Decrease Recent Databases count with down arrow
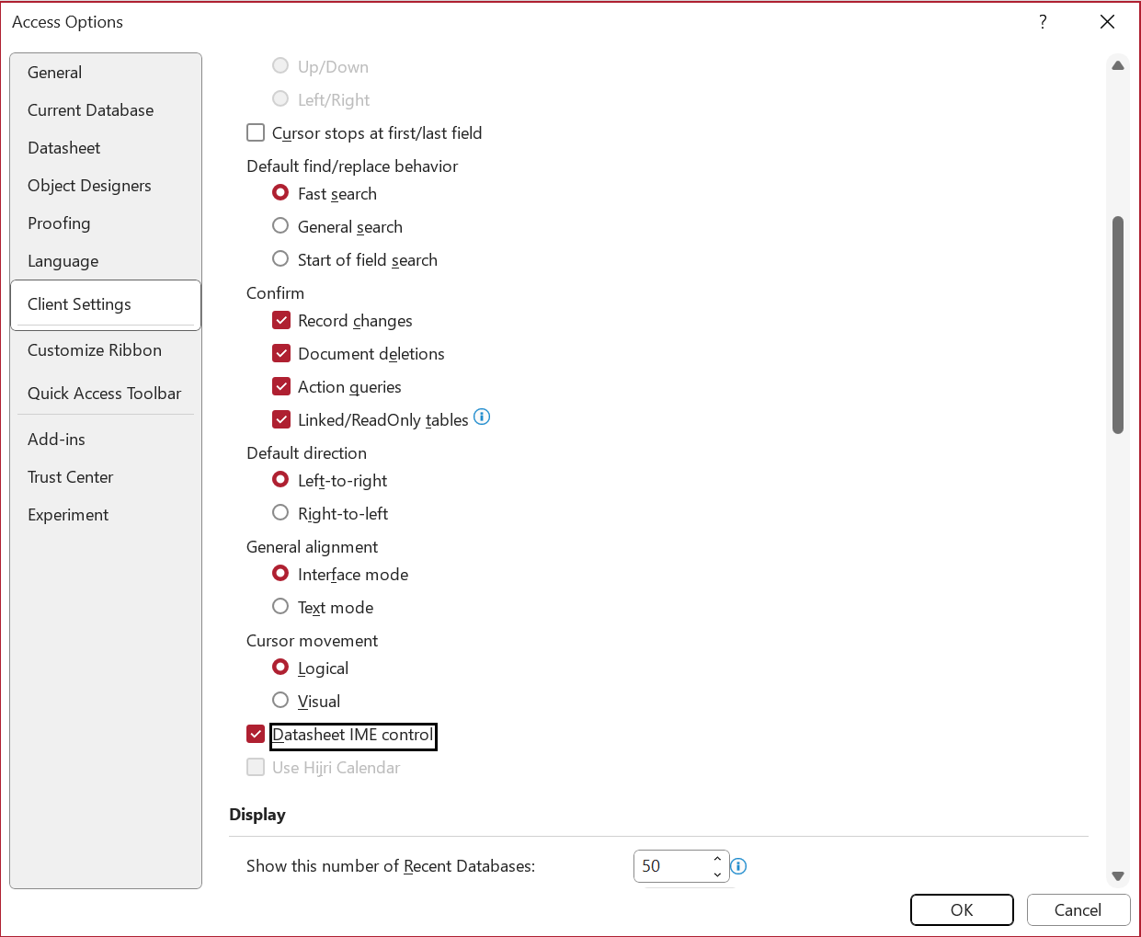 coord(717,874)
